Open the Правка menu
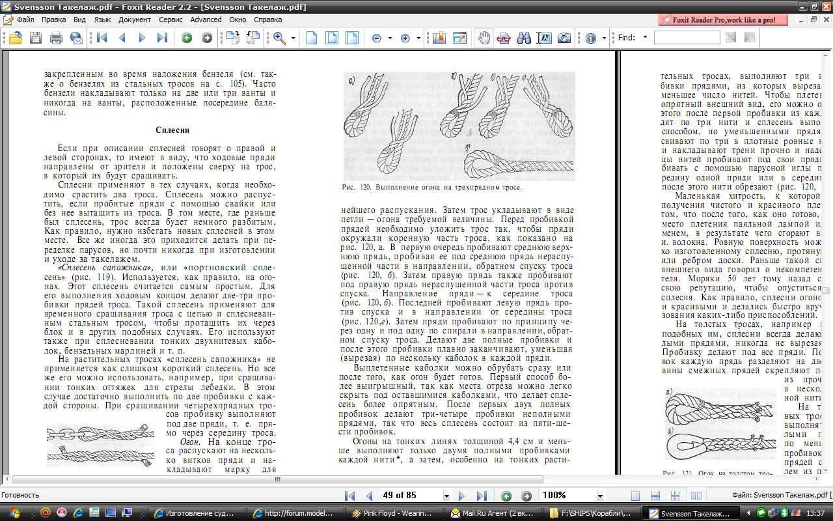The width and height of the screenshot is (833, 521). (x=53, y=20)
